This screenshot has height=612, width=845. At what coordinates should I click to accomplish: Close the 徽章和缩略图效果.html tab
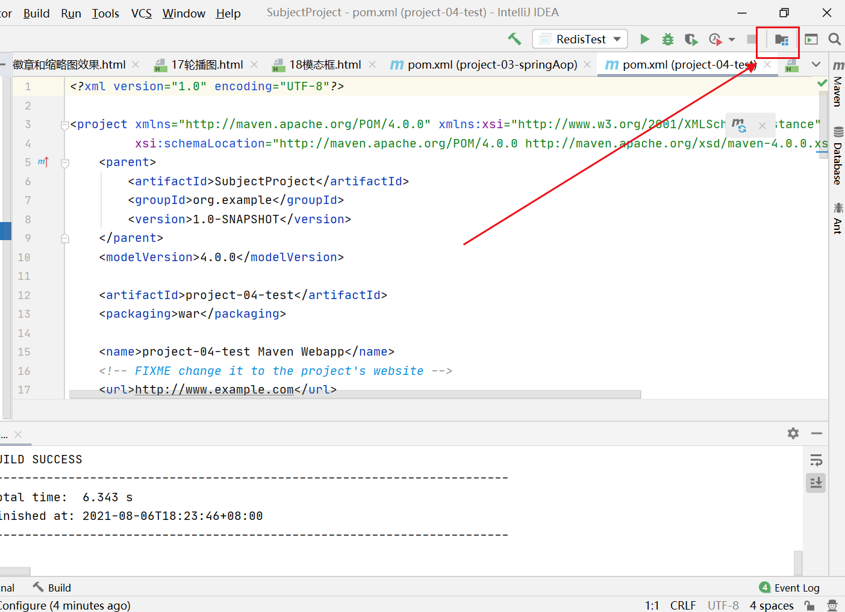coord(136,64)
